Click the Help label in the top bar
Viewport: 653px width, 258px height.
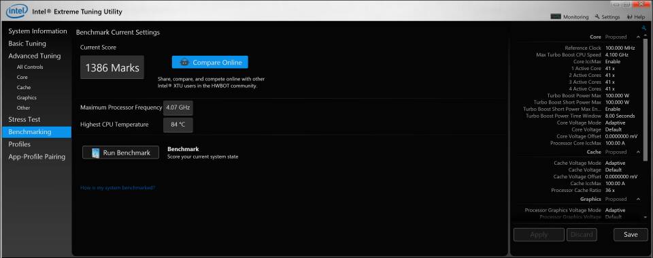[x=639, y=17]
